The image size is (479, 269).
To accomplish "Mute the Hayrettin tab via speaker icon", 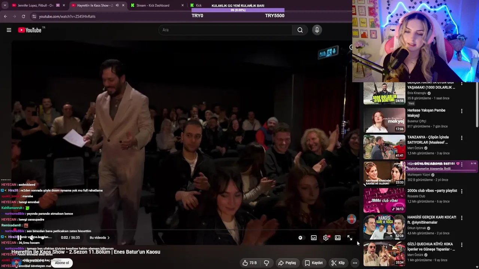I will [117, 5].
